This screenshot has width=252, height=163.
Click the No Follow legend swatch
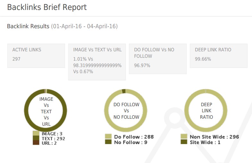pos(108,142)
